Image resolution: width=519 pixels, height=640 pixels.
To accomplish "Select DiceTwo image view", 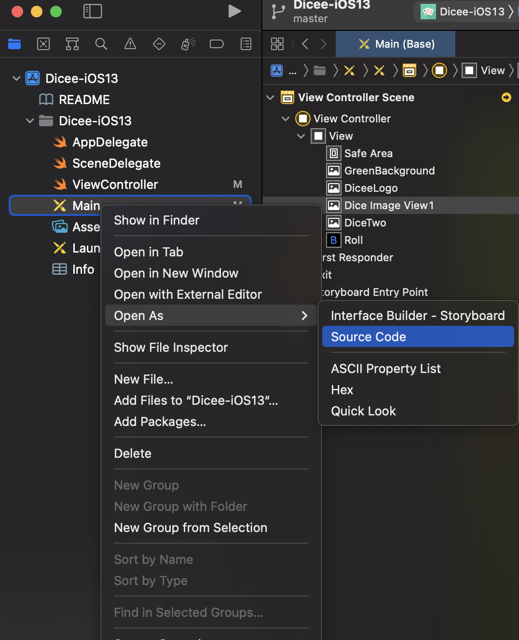I will [365, 223].
